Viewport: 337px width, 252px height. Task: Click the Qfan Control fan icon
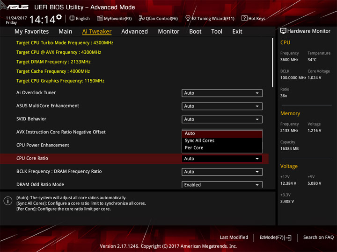tap(141, 18)
